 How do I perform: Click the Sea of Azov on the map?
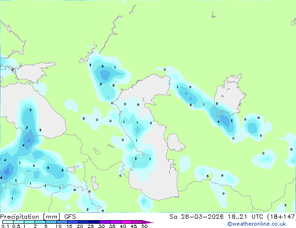[35, 73]
